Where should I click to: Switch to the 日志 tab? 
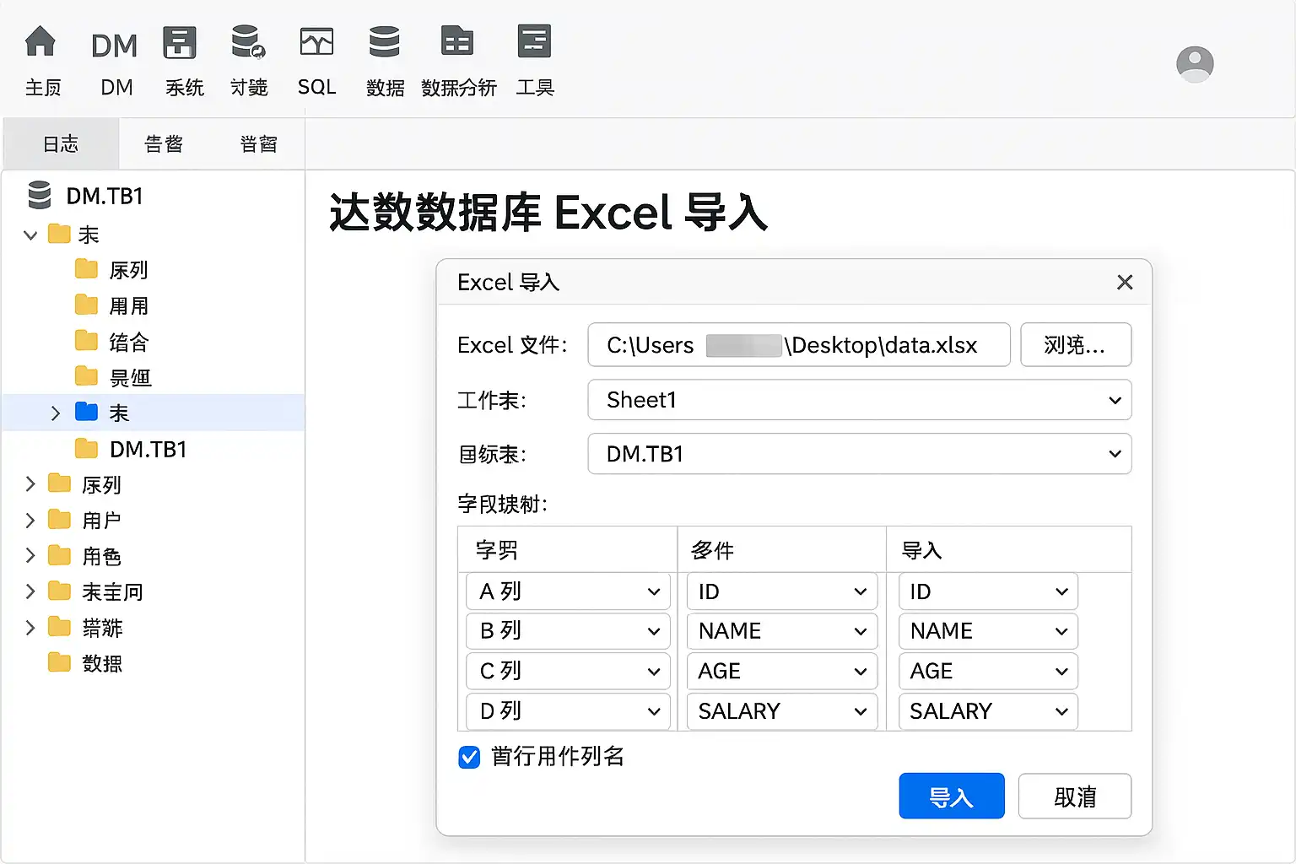(x=61, y=144)
